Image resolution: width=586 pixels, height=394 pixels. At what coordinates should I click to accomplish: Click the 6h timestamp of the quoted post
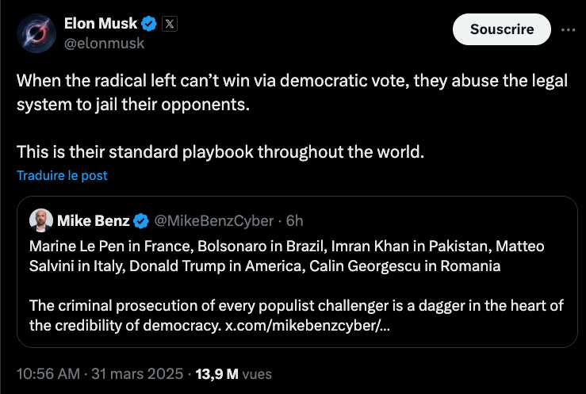(295, 220)
